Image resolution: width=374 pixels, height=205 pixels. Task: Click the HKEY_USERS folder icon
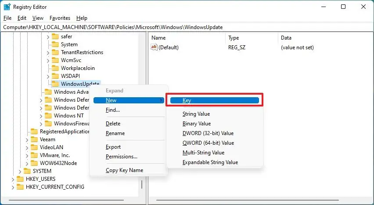tap(20, 179)
